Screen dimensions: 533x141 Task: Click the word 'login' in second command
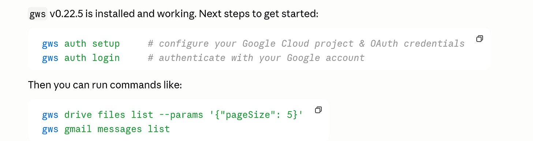[x=106, y=58]
